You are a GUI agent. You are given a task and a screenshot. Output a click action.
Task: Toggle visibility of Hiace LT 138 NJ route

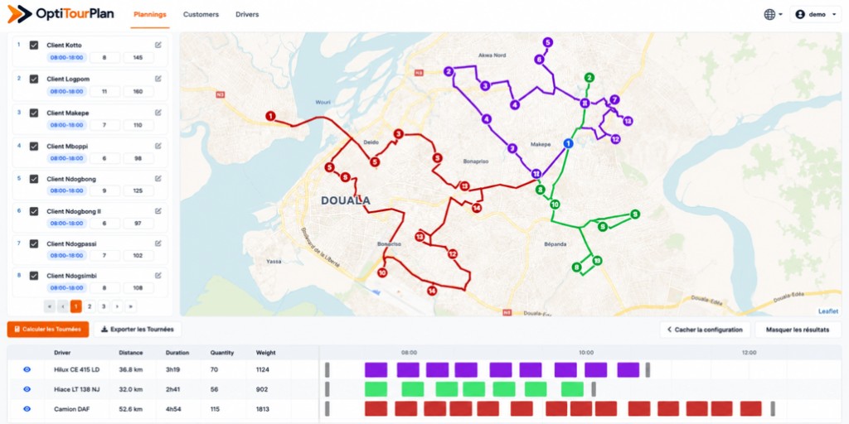click(27, 389)
